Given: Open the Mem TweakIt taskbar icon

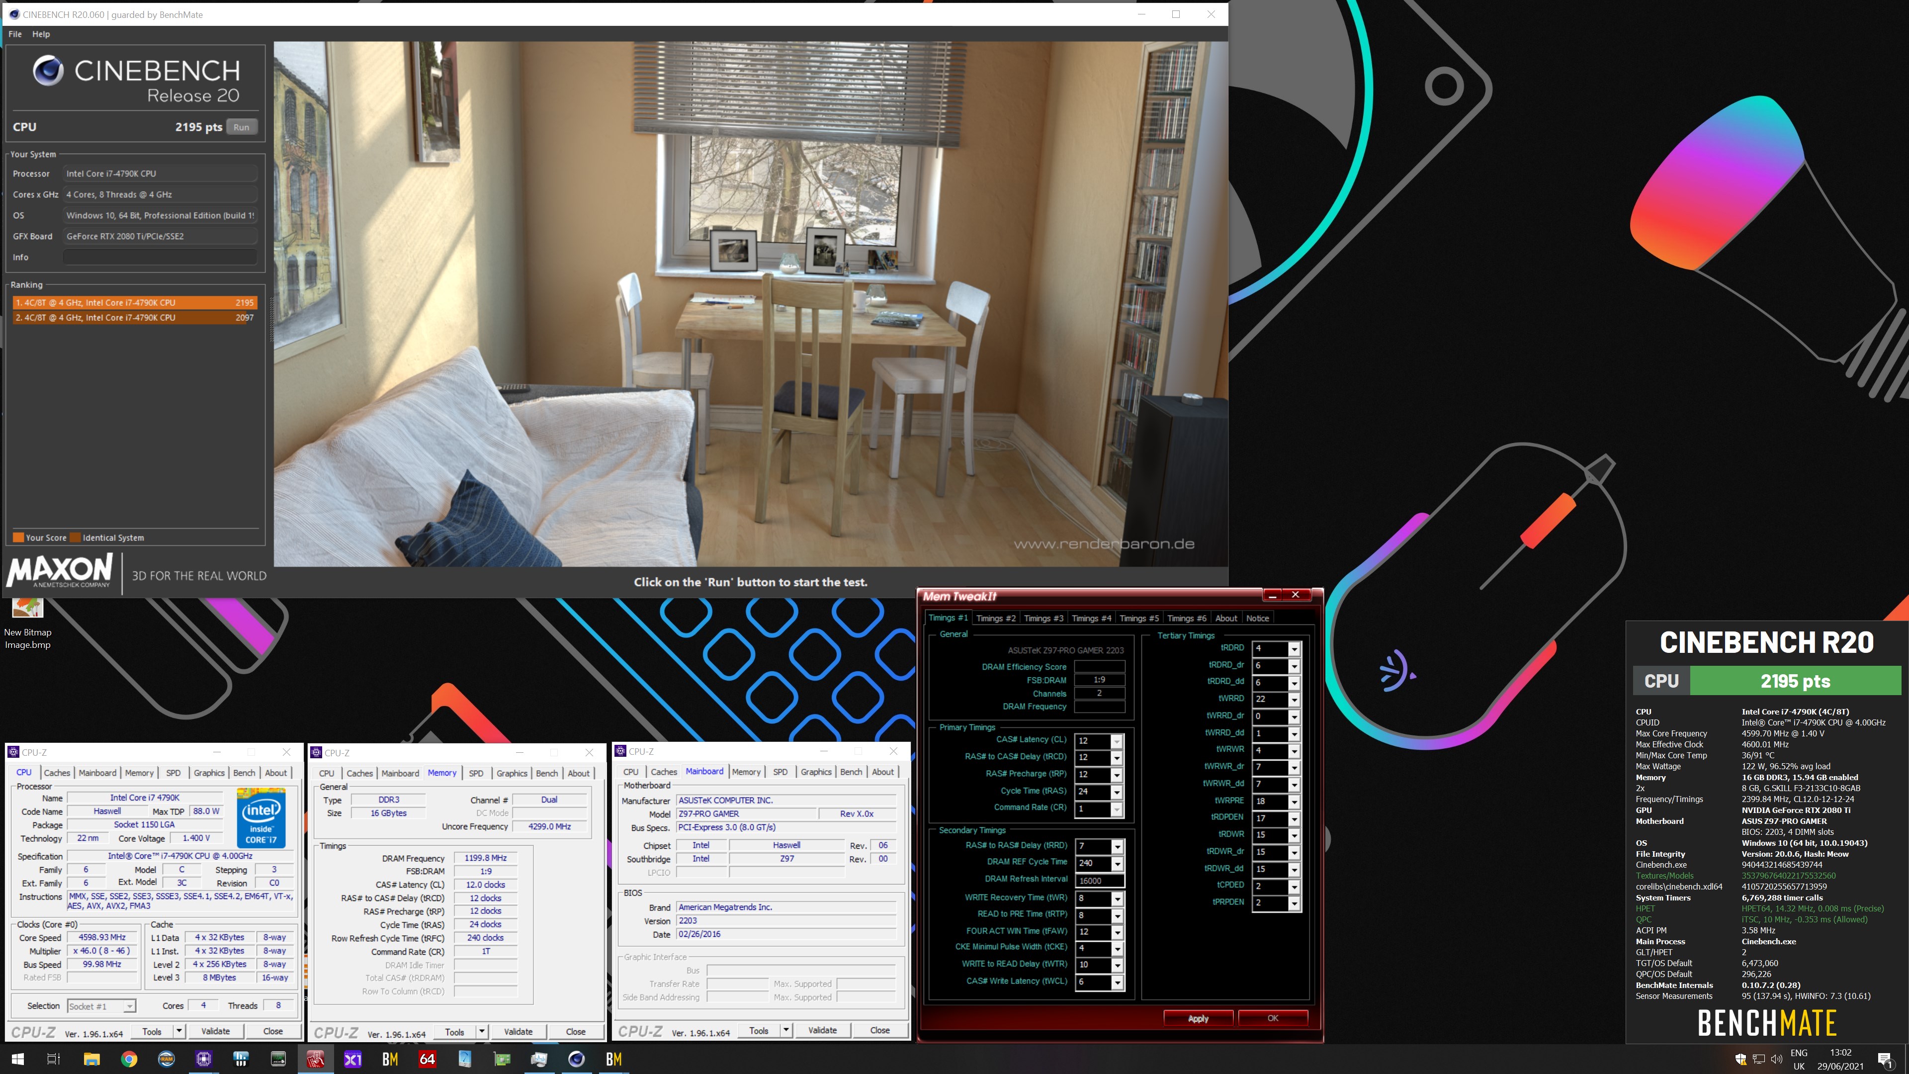Looking at the screenshot, I should (316, 1059).
